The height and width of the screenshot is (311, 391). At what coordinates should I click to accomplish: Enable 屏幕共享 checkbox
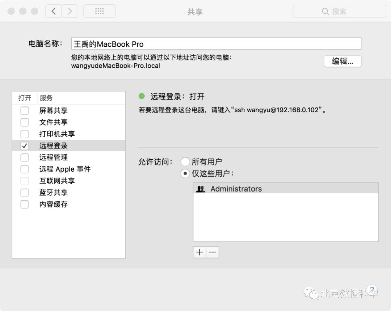[24, 111]
